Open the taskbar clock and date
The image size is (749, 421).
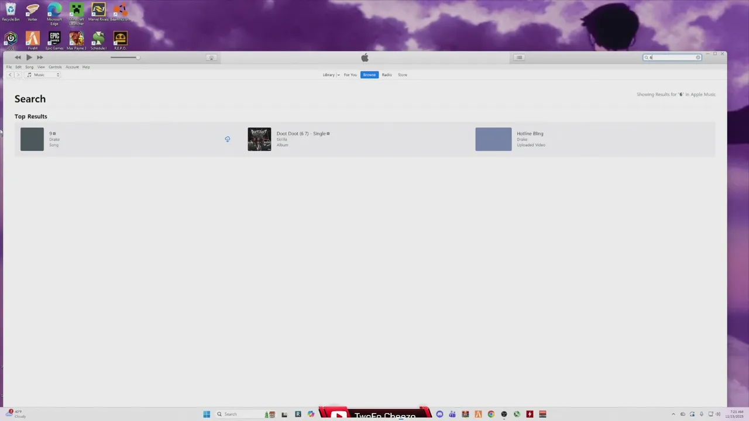click(736, 414)
